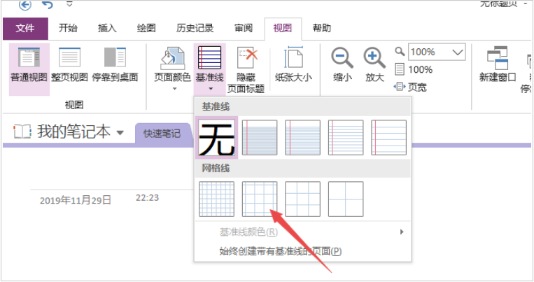Click the Zoom In (放大) magnifier
Image resolution: width=534 pixels, height=282 pixels.
374,58
